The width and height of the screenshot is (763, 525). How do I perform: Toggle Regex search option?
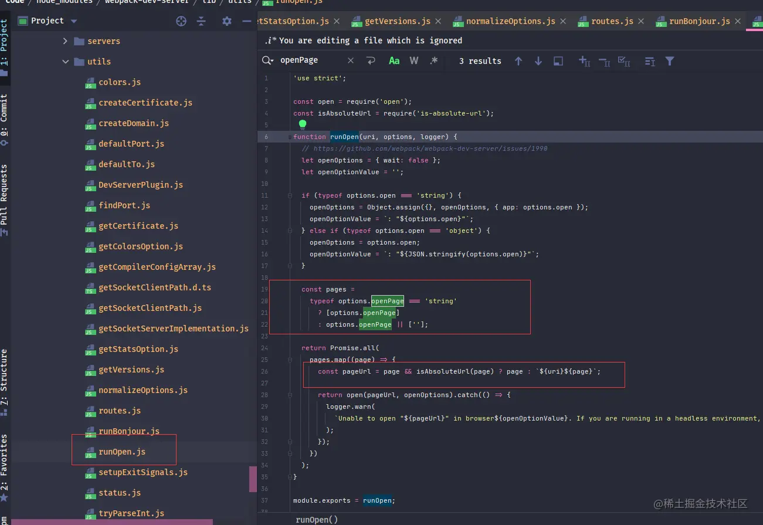tap(433, 60)
